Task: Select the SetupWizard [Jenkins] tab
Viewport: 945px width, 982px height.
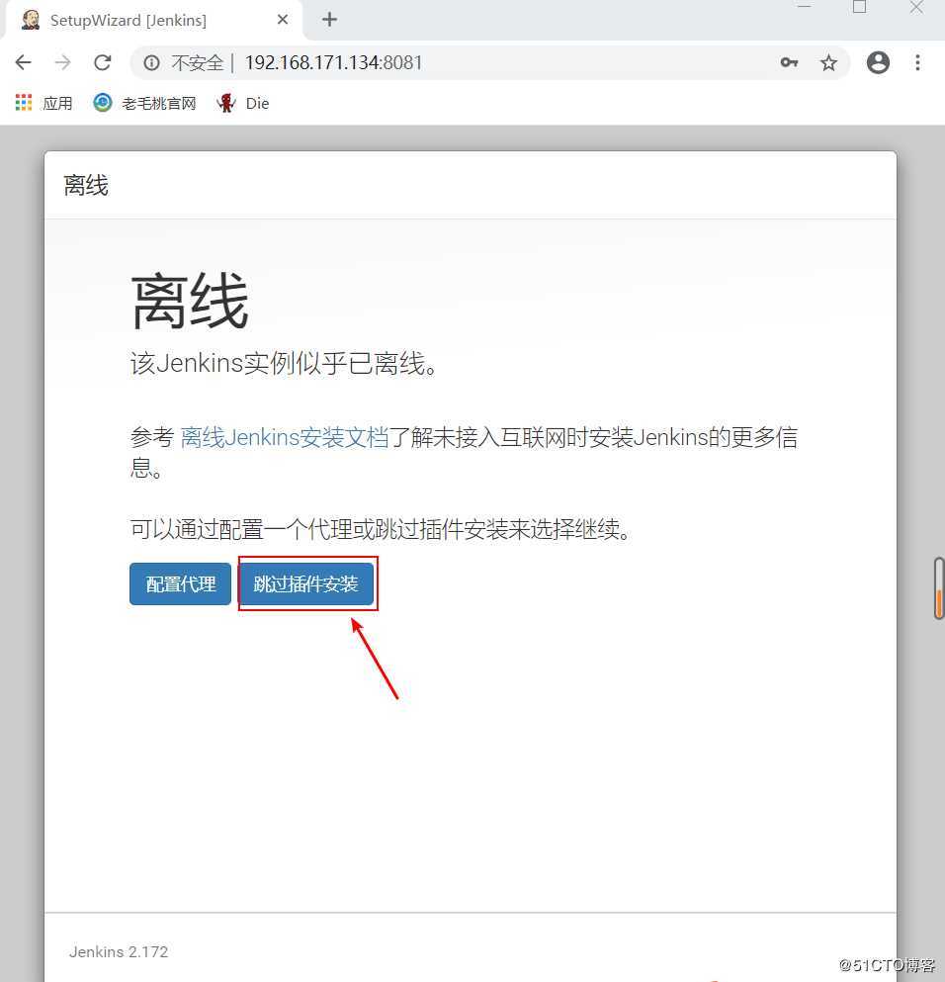Action: 154,20
